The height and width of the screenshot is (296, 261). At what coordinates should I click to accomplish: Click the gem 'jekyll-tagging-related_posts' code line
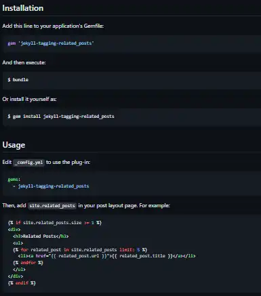coord(51,43)
